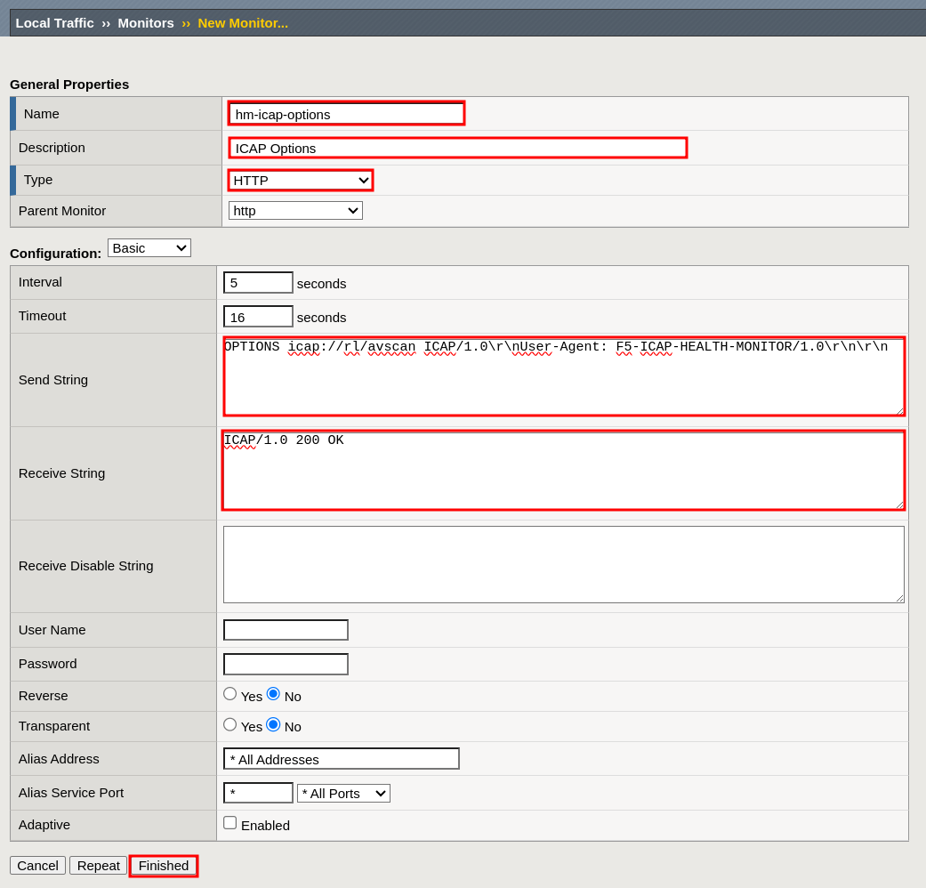Image resolution: width=926 pixels, height=888 pixels.
Task: Click the Name input field
Action: coord(346,114)
